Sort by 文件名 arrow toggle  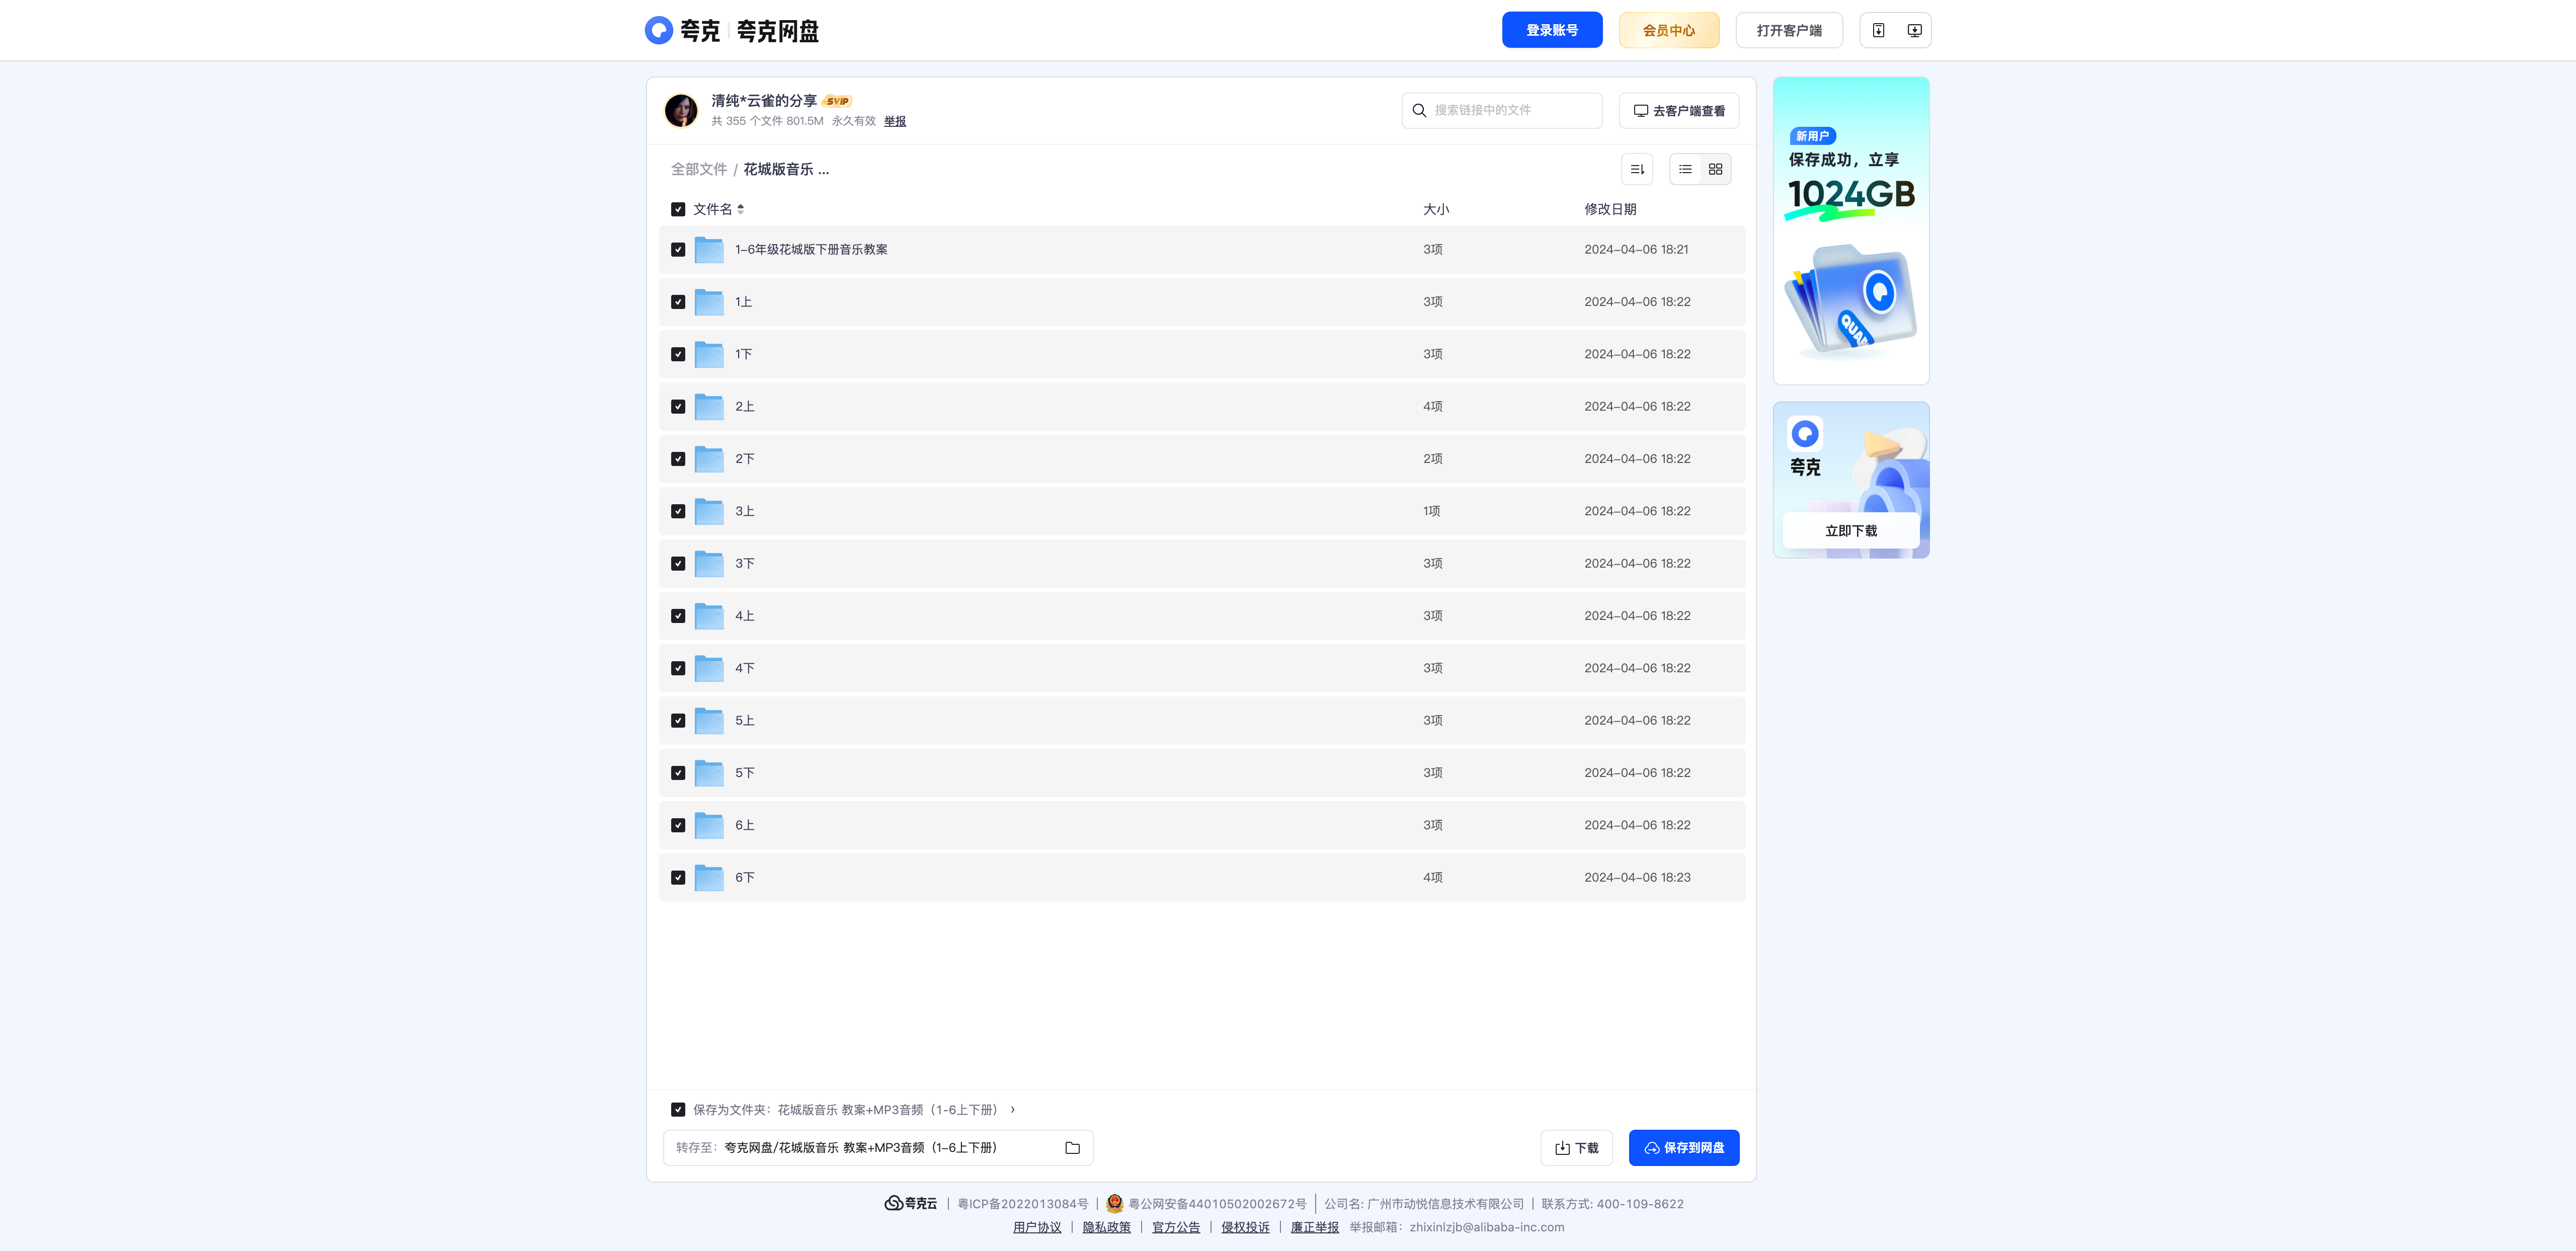pyautogui.click(x=740, y=209)
